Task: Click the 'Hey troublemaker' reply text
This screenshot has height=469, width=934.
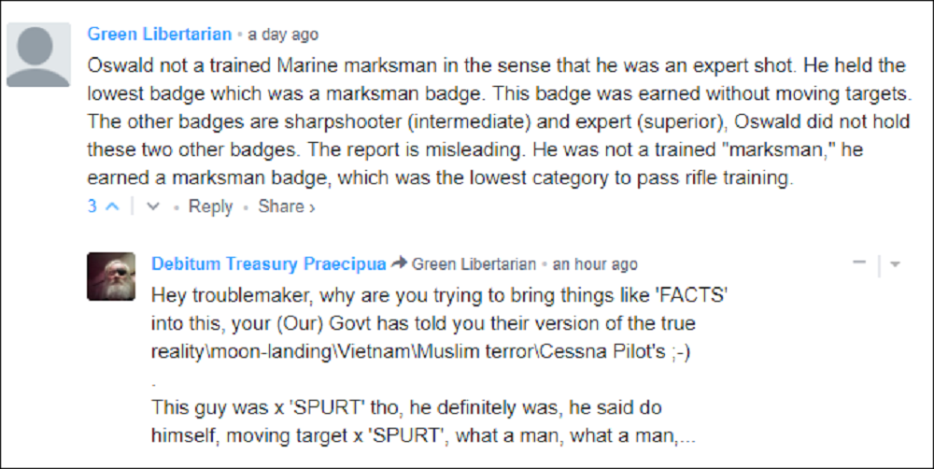Action: [439, 295]
